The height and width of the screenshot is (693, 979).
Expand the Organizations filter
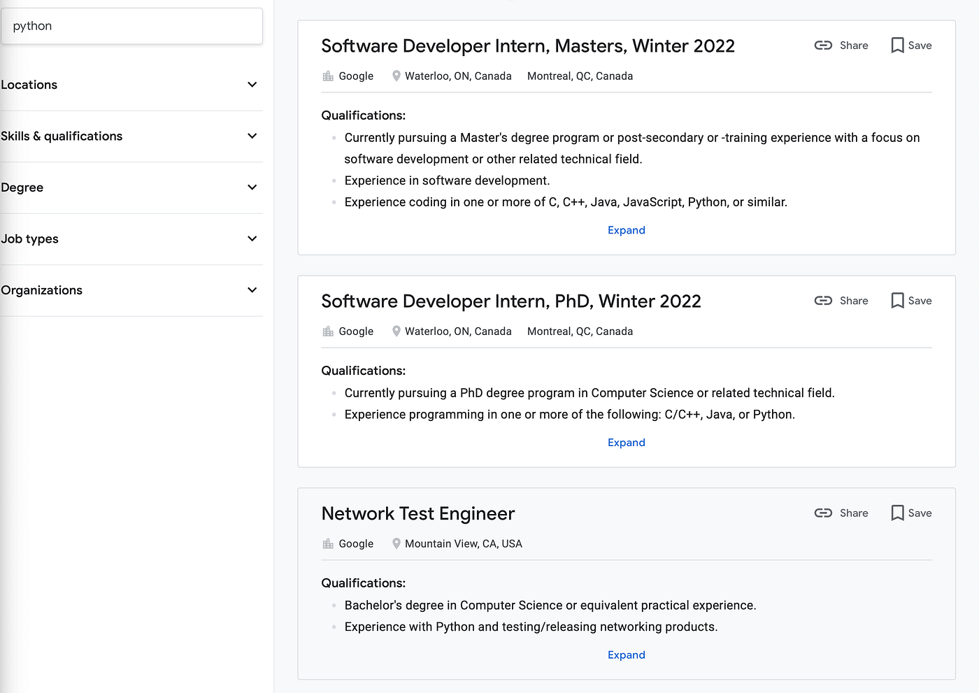[252, 290]
